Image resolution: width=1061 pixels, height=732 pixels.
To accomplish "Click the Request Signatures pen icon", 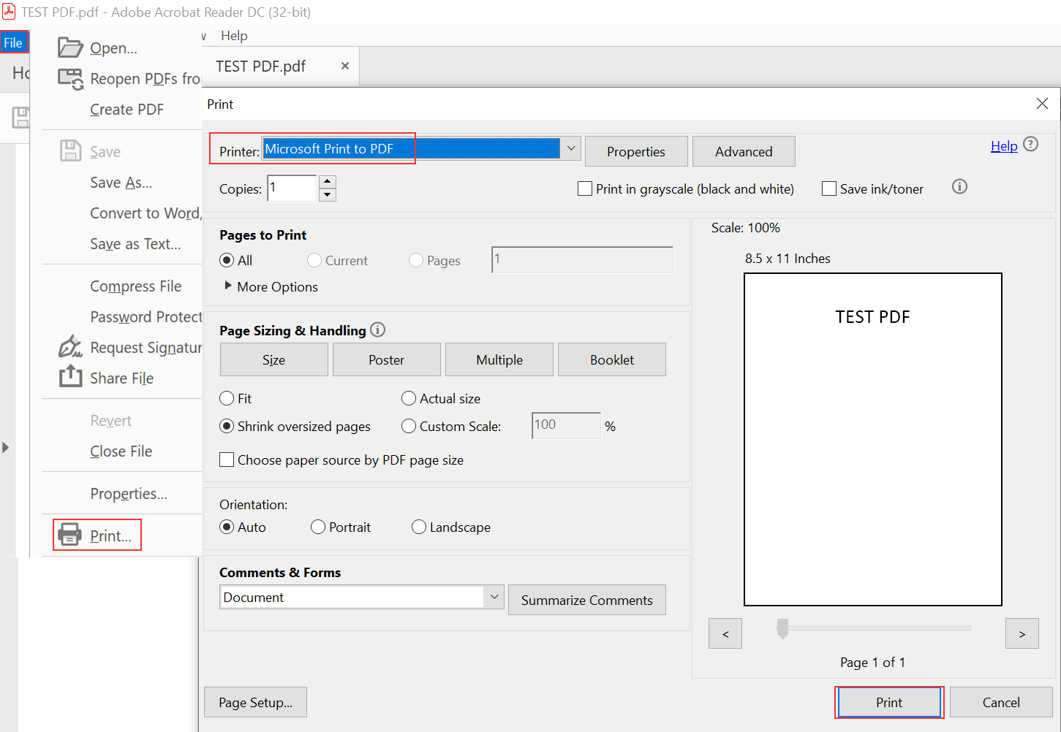I will click(70, 347).
